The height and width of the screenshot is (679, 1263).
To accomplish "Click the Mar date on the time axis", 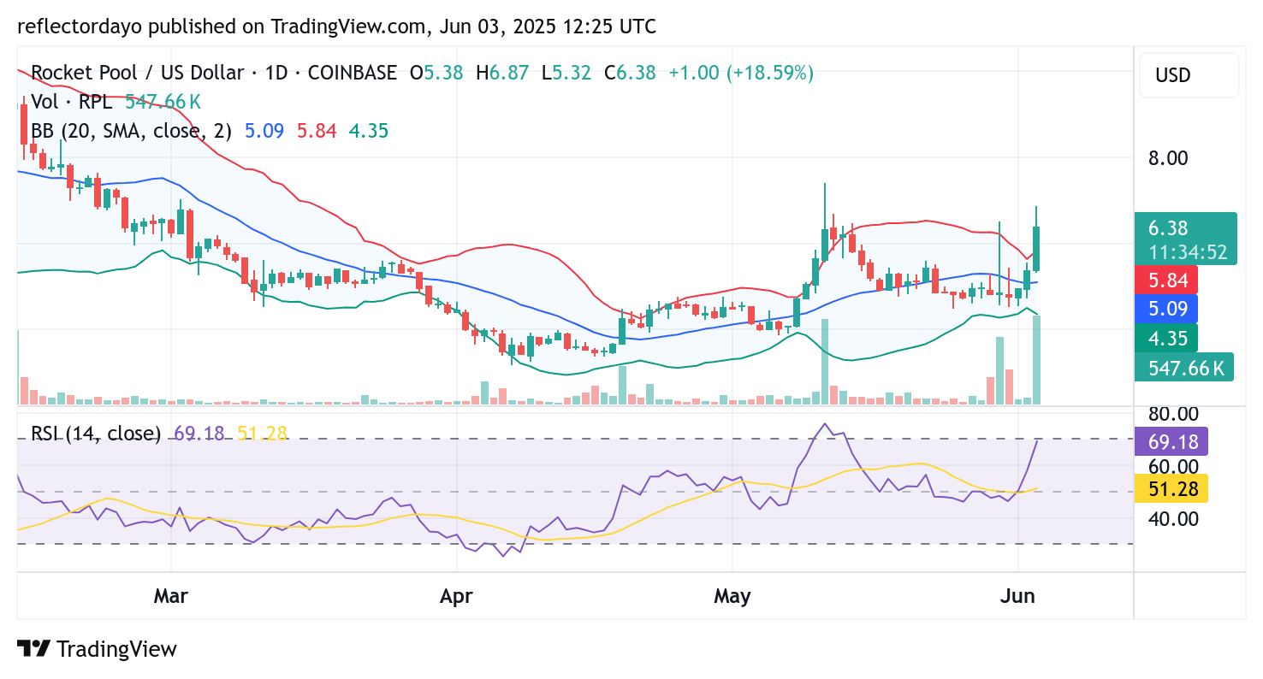I will point(170,595).
